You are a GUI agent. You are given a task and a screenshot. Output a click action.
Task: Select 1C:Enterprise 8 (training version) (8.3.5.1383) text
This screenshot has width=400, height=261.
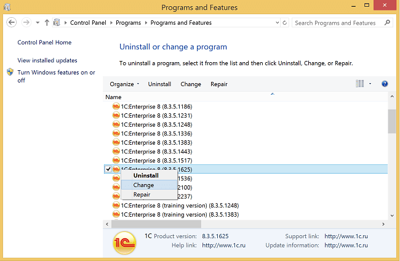click(180, 215)
